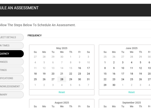The height and width of the screenshot is (112, 151).
Task: Pick May 22 in the May calendar
Action: pyautogui.click(x=71, y=74)
